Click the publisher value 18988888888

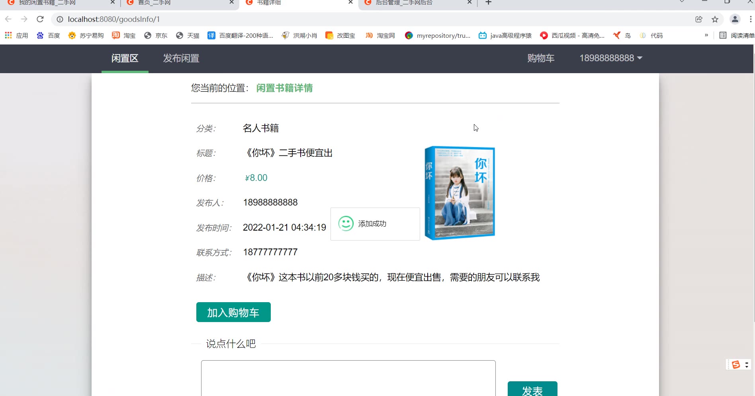pyautogui.click(x=270, y=202)
